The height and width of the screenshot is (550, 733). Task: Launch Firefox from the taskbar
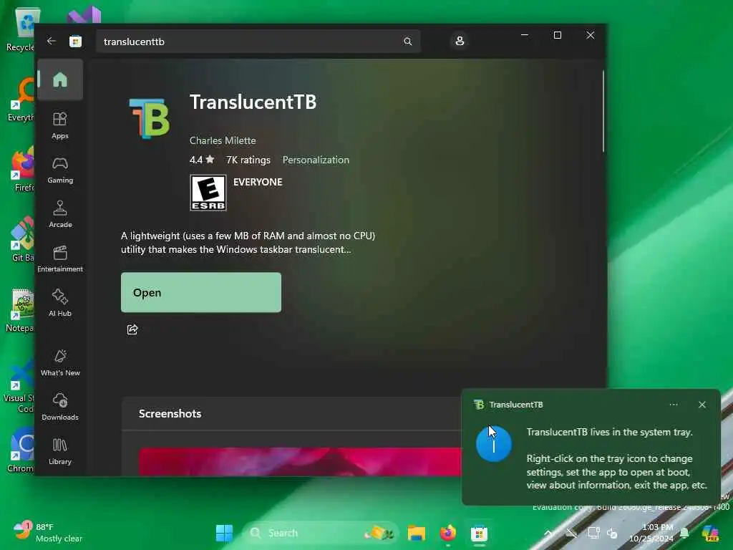448,533
